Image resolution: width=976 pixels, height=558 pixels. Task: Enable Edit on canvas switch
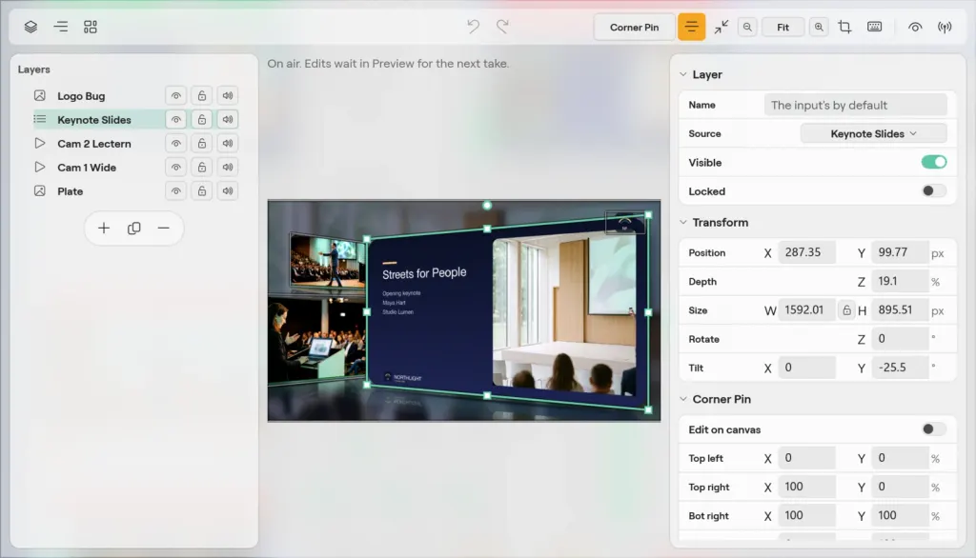point(934,429)
